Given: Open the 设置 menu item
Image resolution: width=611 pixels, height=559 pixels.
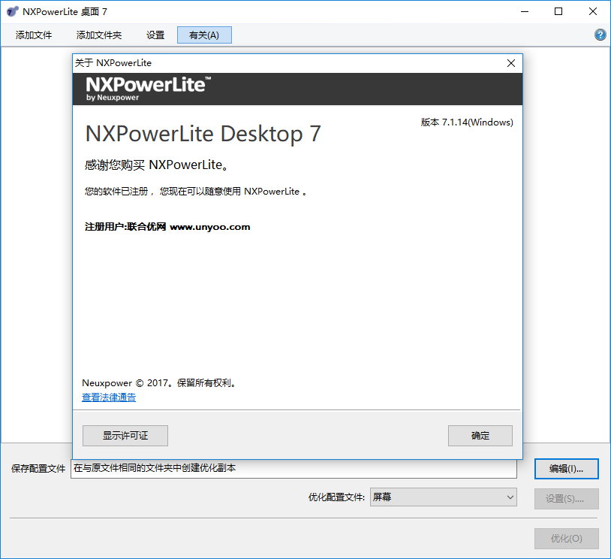Looking at the screenshot, I should (x=155, y=35).
